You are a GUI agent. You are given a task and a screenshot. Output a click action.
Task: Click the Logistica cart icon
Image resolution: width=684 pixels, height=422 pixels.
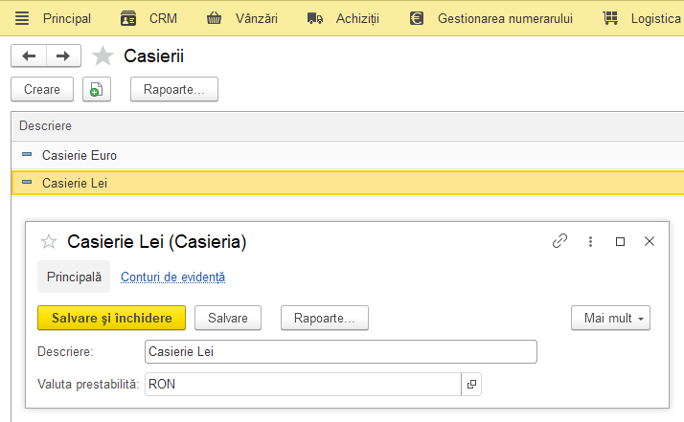click(x=610, y=18)
